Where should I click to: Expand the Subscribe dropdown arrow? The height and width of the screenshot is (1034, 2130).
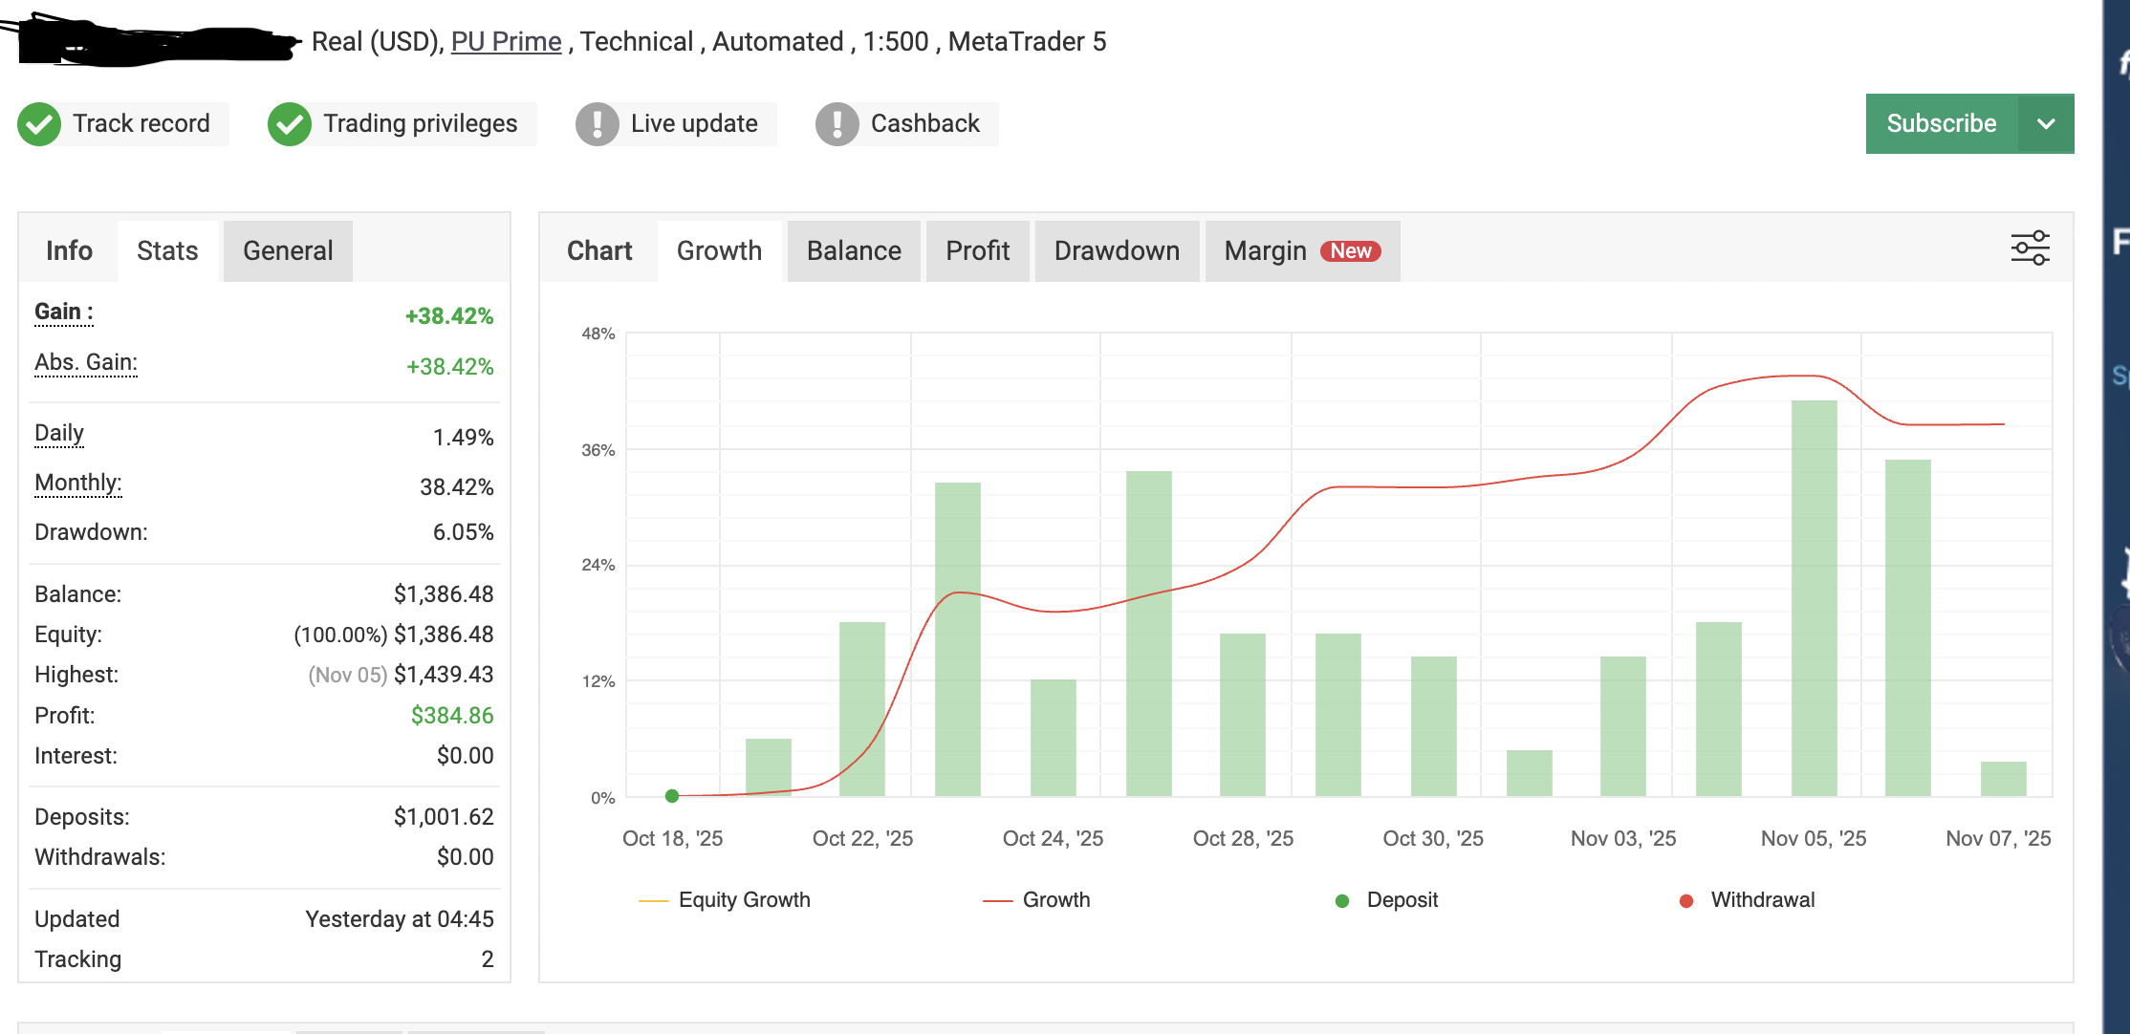(2046, 124)
